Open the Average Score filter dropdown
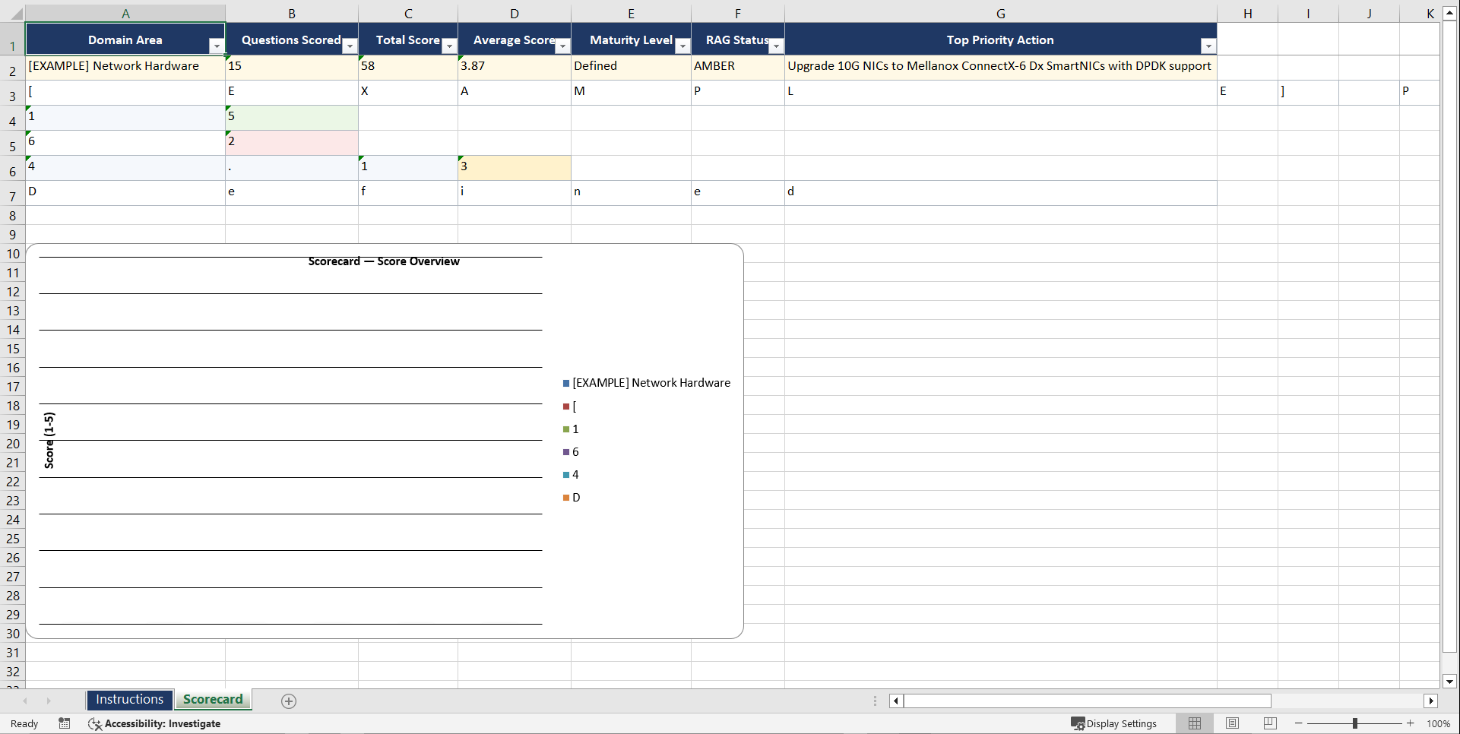This screenshot has height=734, width=1460. pyautogui.click(x=562, y=46)
